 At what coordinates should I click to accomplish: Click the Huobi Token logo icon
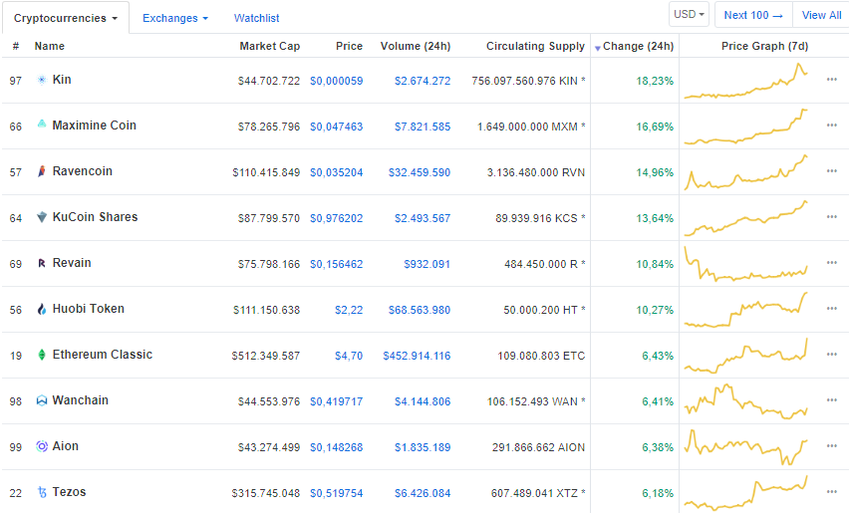pos(42,309)
